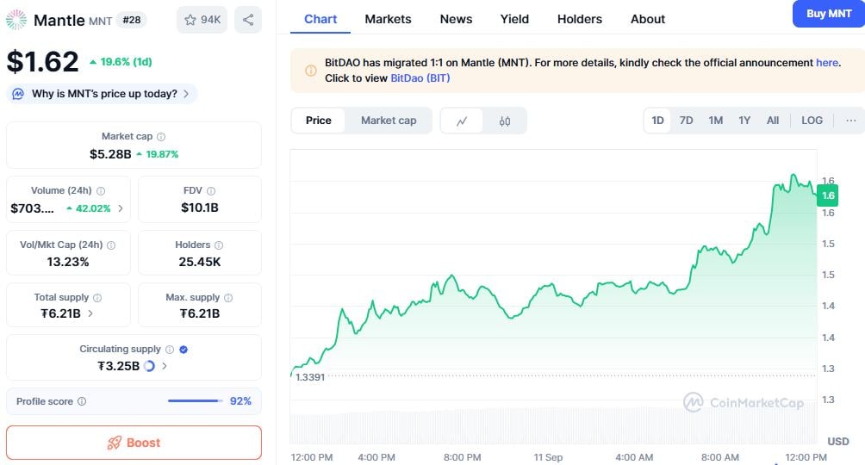The height and width of the screenshot is (465, 865).
Task: Click the verified circulating supply badge
Action: (x=184, y=349)
